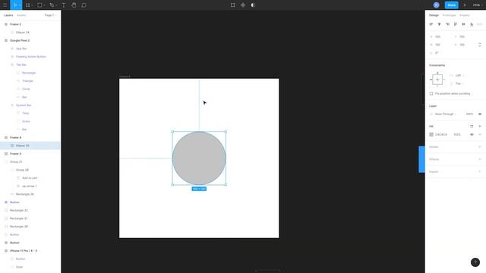
Task: Open the zoom level dropdown
Action: point(478,5)
